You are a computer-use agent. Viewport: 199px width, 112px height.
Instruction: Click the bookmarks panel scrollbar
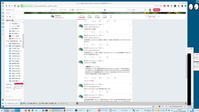(x=23, y=41)
